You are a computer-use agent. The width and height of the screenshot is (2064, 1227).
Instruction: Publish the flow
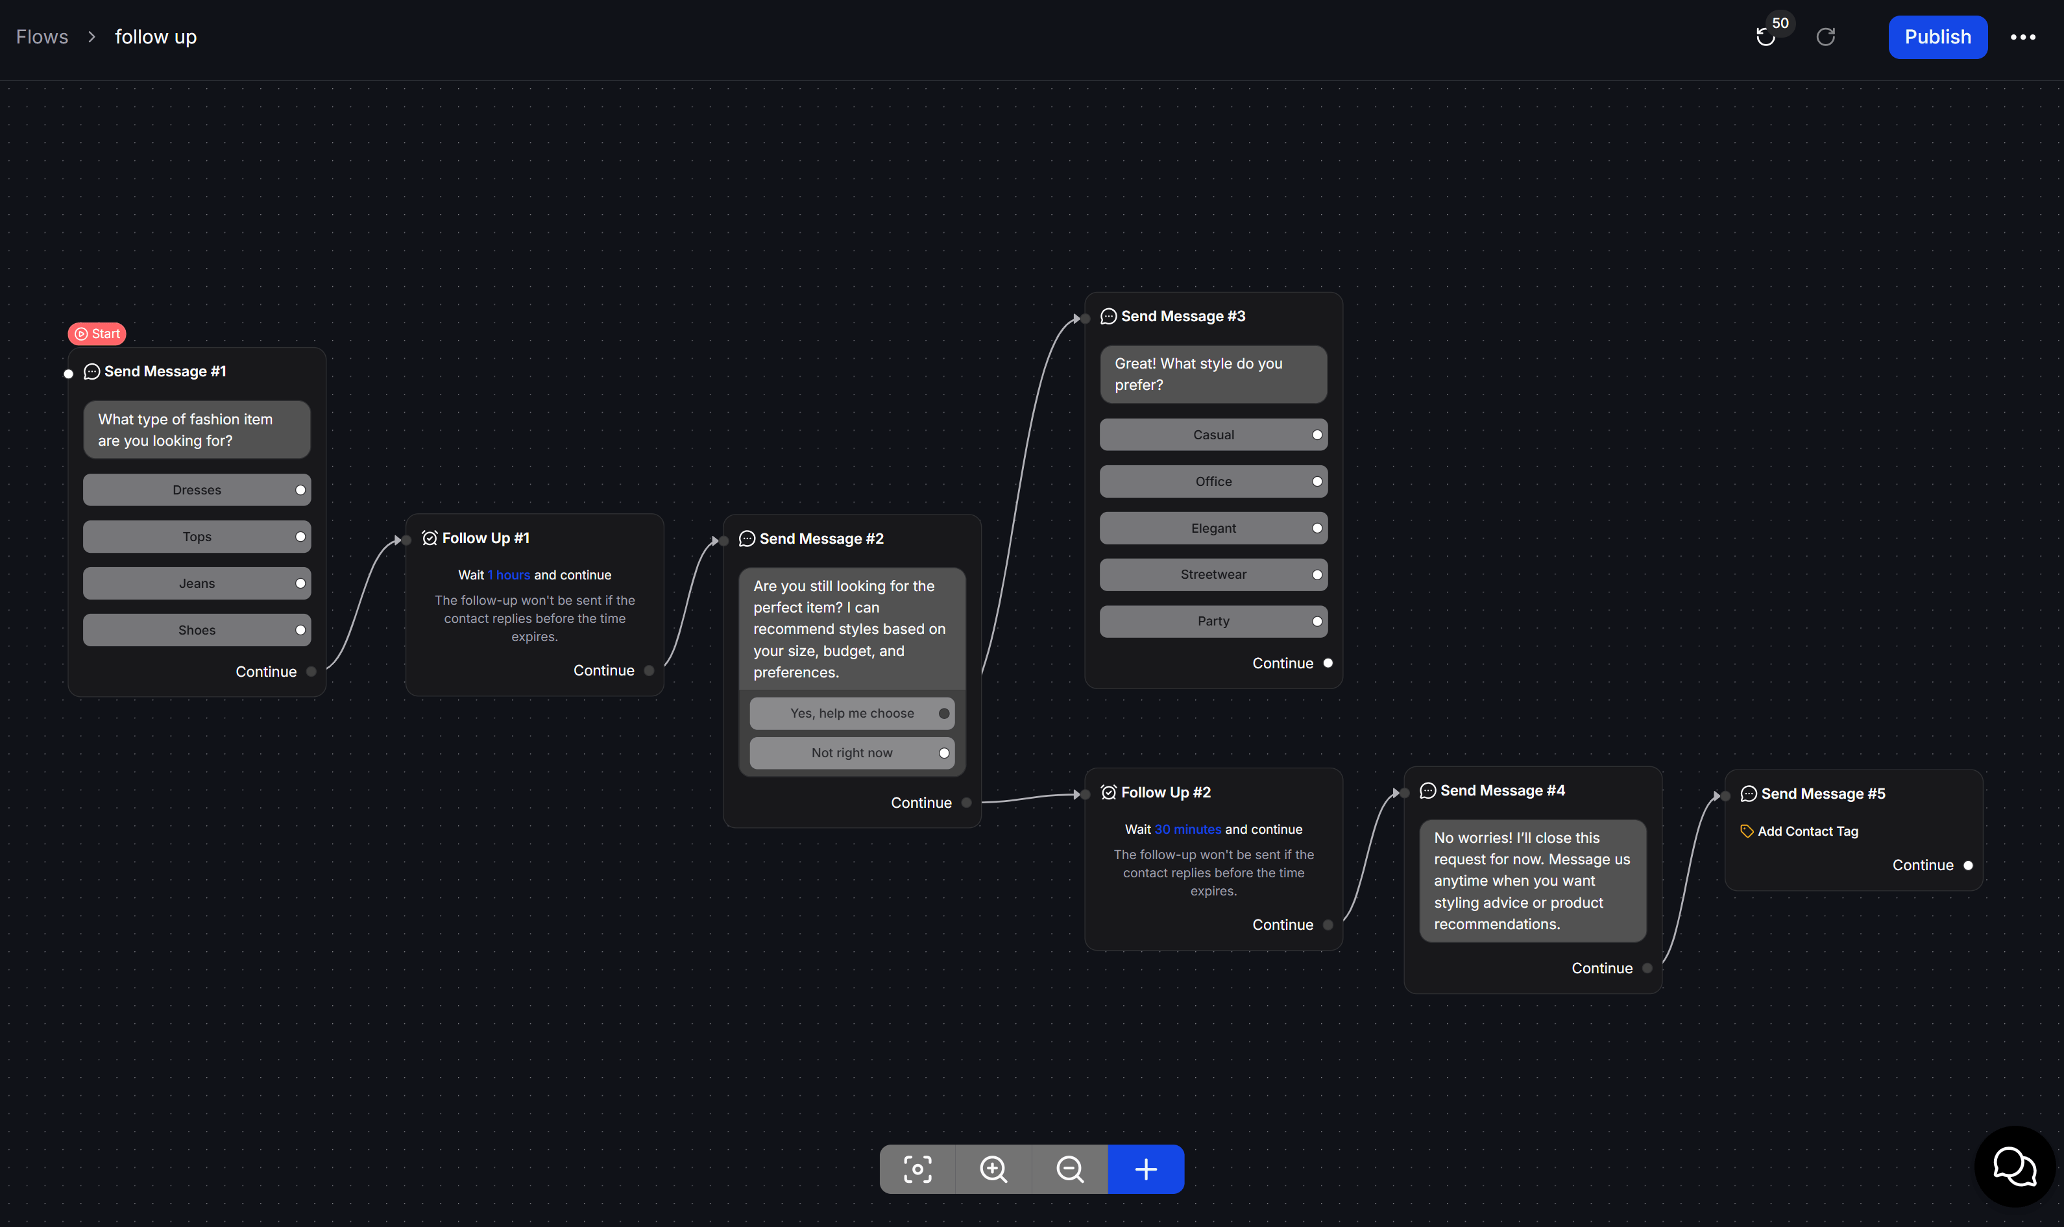tap(1937, 37)
